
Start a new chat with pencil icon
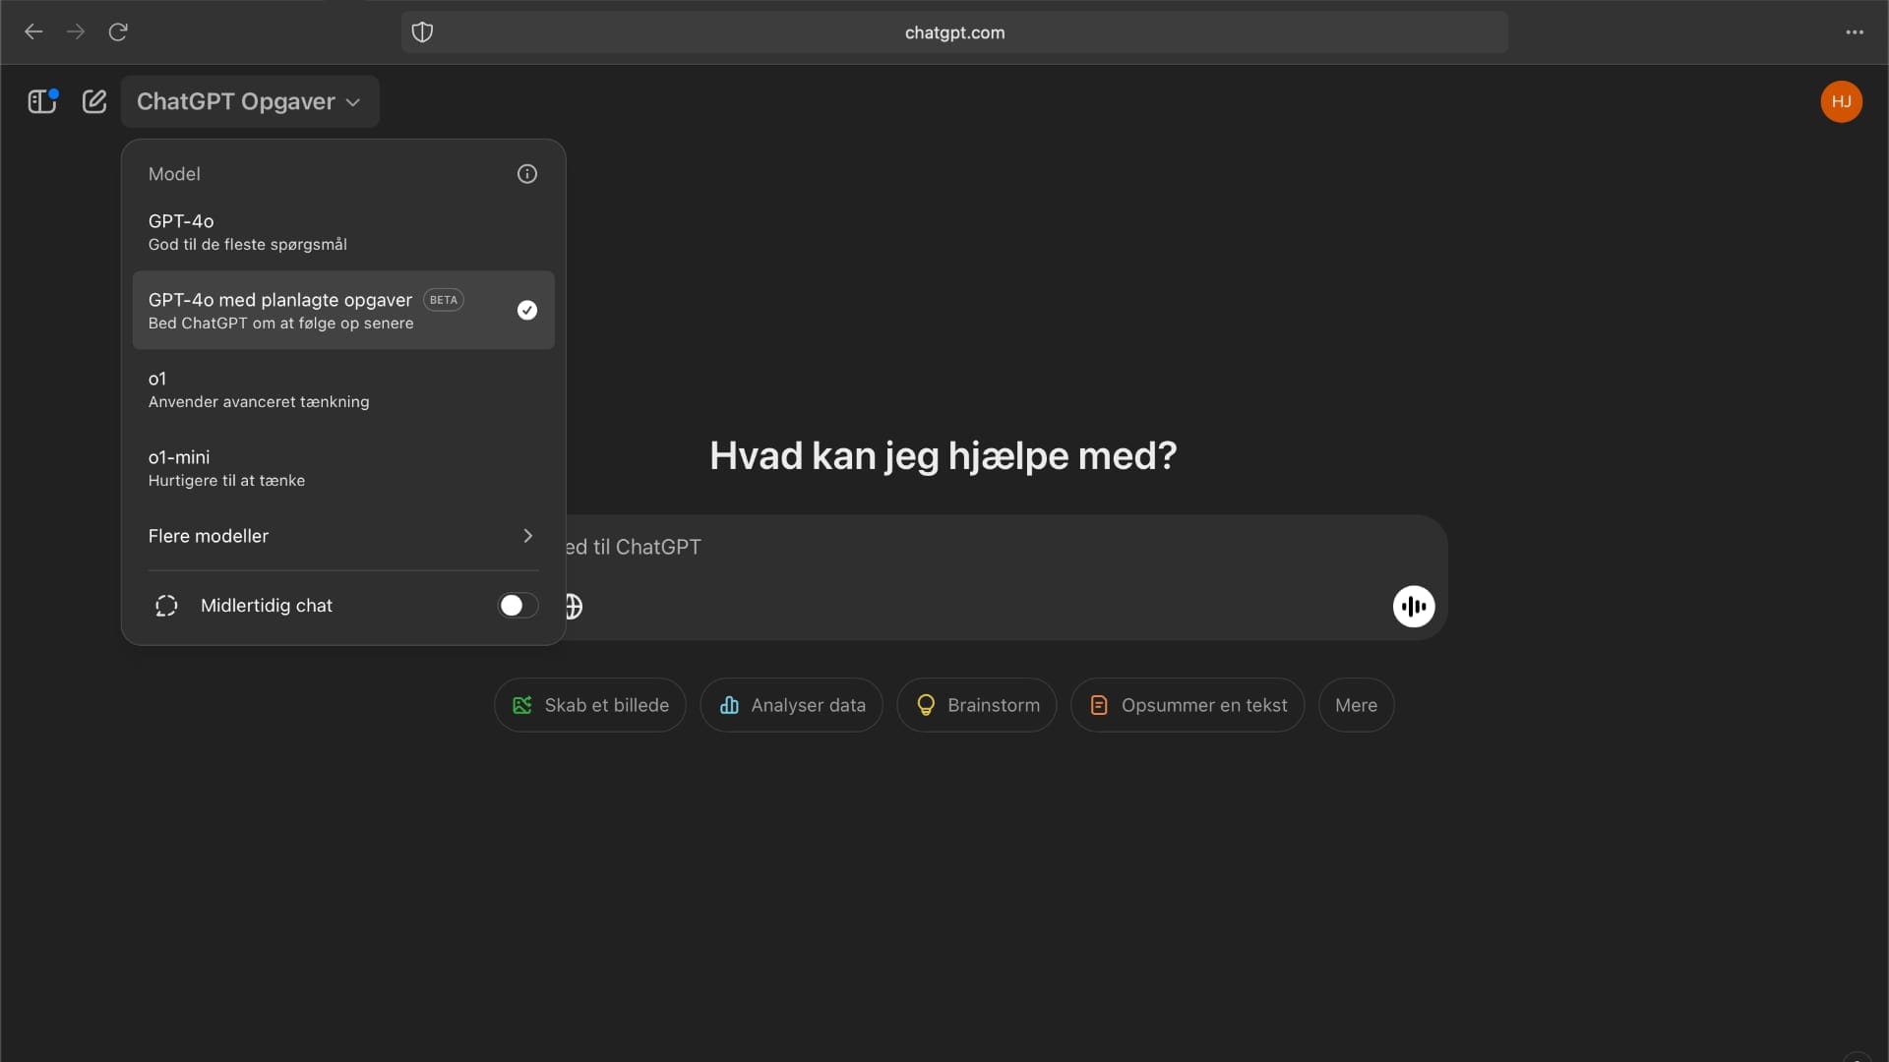pos(94,101)
